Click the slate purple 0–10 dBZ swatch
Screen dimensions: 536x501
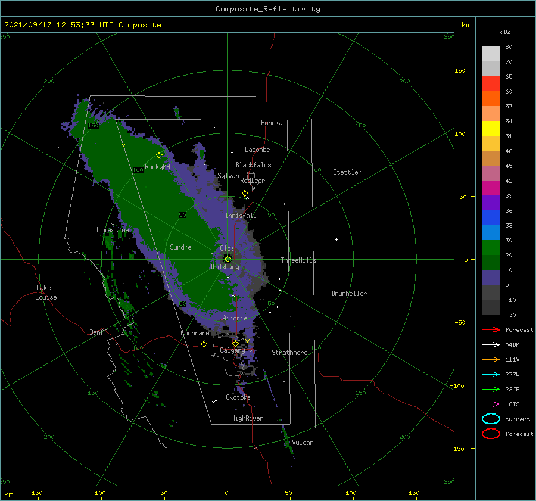point(491,278)
